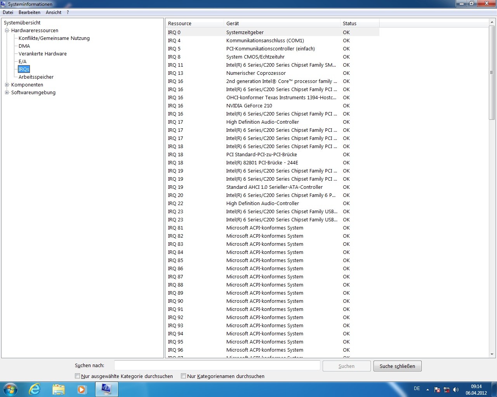Click the speaker volume tray icon
Image resolution: width=497 pixels, height=397 pixels.
click(456, 390)
